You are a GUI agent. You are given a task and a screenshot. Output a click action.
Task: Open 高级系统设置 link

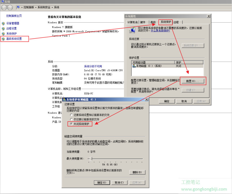[x=14, y=39]
